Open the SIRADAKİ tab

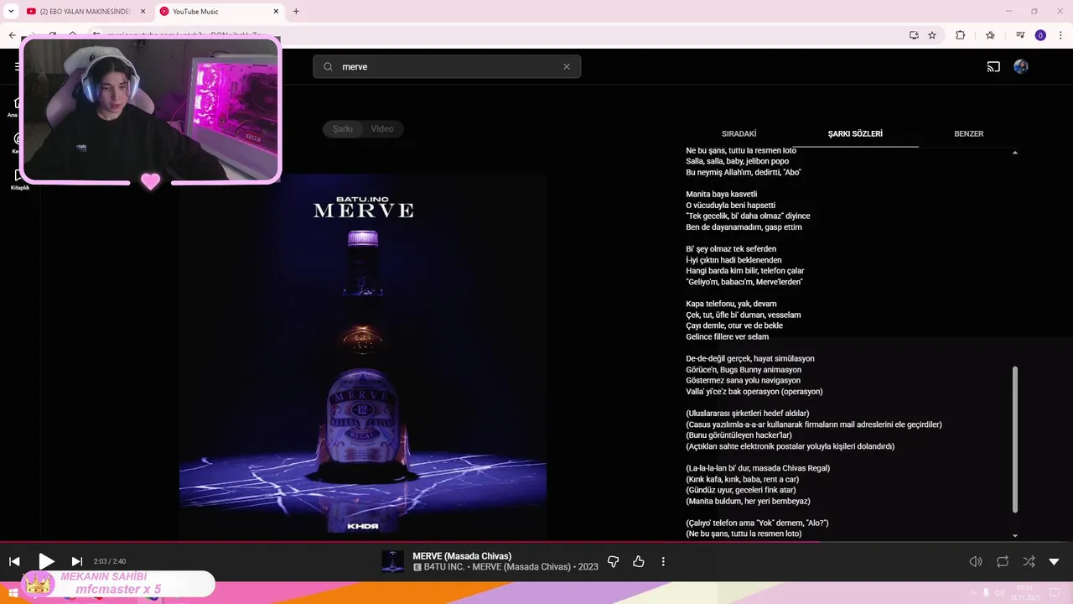739,133
